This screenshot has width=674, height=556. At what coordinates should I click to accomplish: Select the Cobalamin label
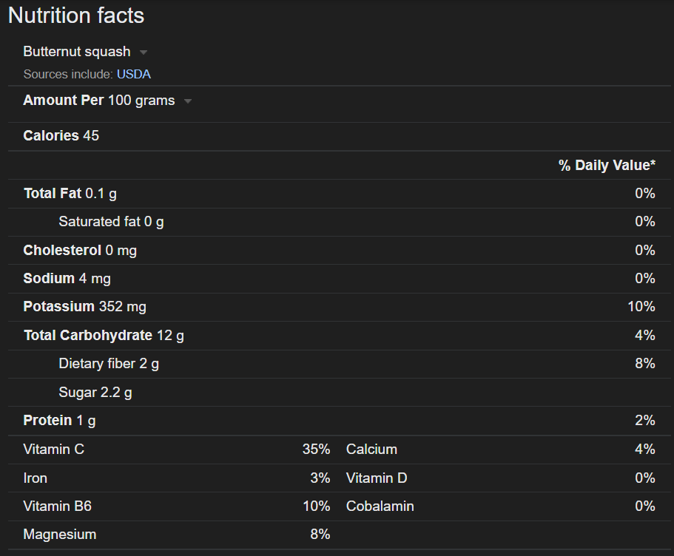click(x=380, y=506)
